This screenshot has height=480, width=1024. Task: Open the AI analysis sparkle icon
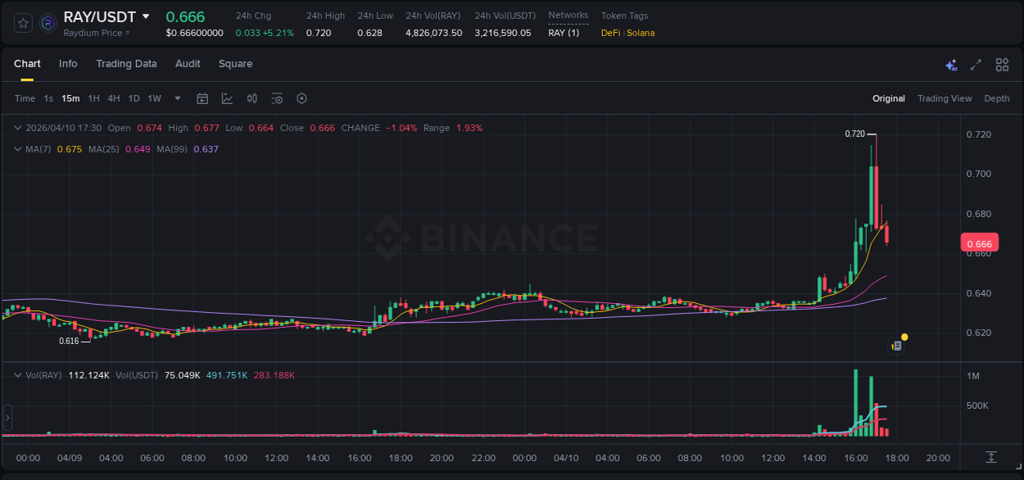[950, 64]
